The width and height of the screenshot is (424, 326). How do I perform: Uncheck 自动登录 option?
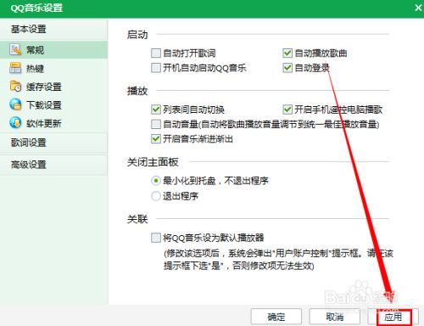click(287, 68)
